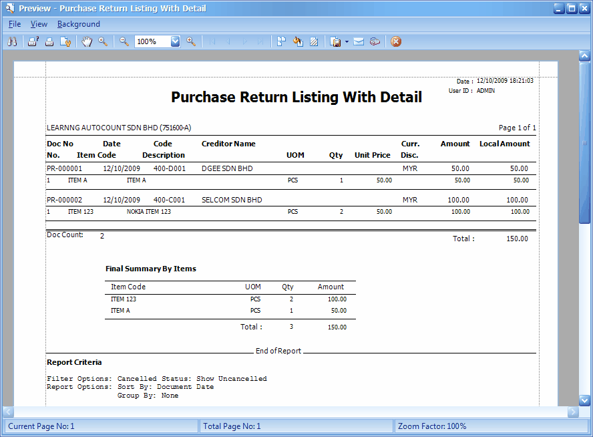Click NOKIA ITEM 123 description
Screen dimensions: 593x437
click(x=149, y=212)
